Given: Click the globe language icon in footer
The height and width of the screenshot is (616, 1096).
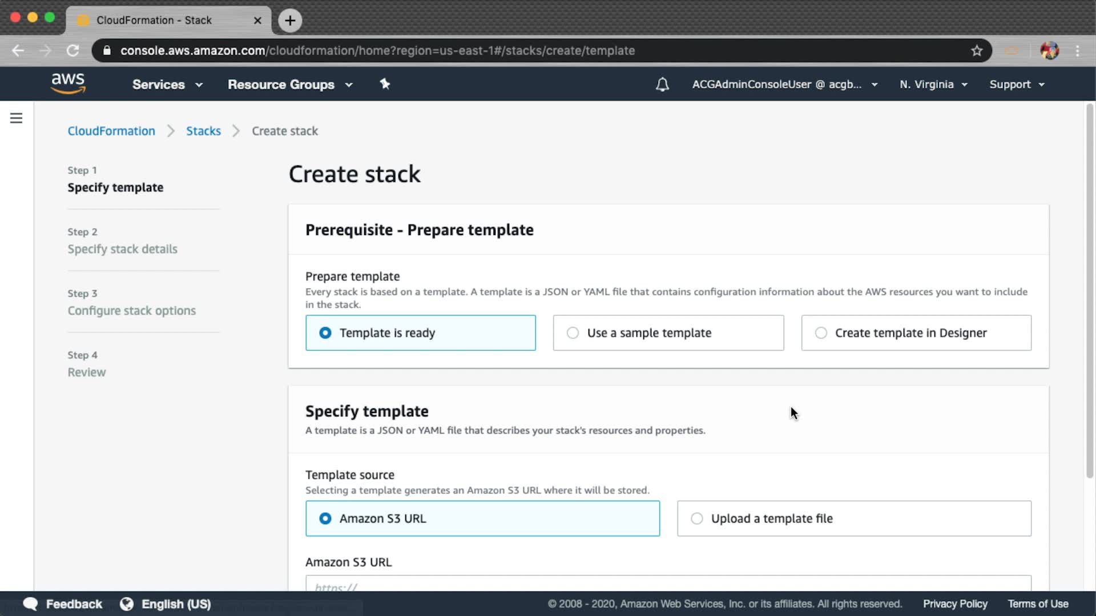Looking at the screenshot, I should coord(127,604).
